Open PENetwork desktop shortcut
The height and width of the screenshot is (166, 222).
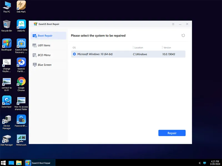[x=21, y=140]
